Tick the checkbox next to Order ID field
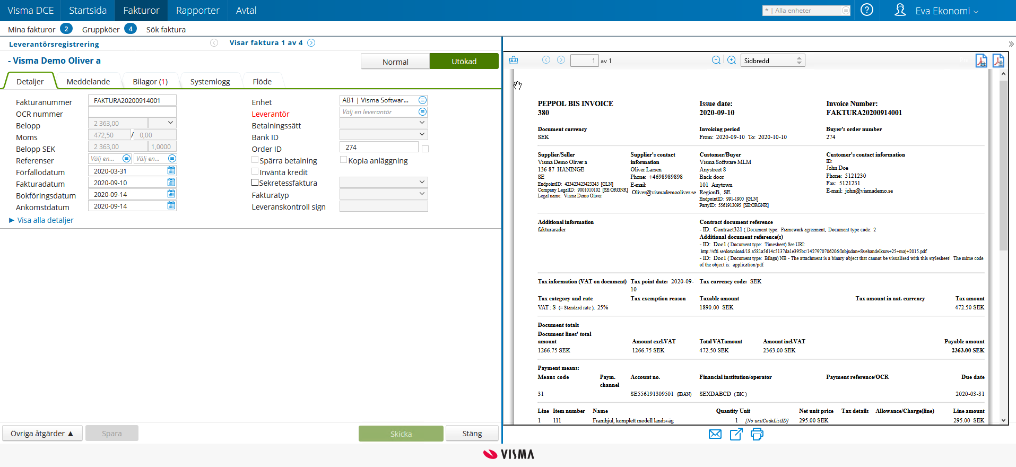This screenshot has width=1016, height=467. (x=425, y=149)
